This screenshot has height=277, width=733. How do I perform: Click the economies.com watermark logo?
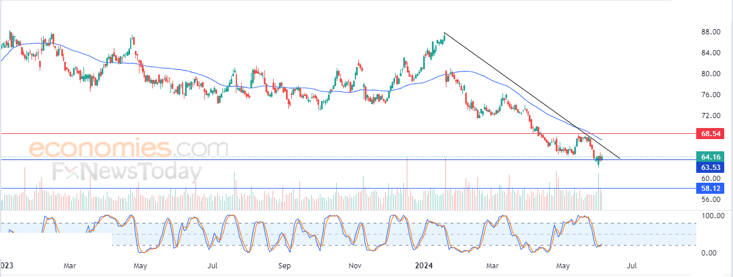pos(128,149)
